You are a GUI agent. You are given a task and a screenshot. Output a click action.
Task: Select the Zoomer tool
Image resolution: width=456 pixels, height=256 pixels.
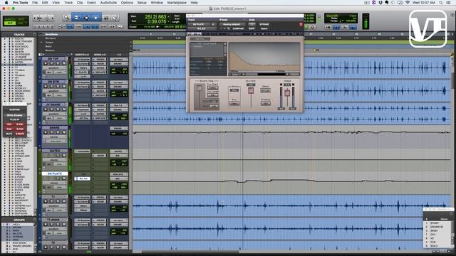point(66,18)
